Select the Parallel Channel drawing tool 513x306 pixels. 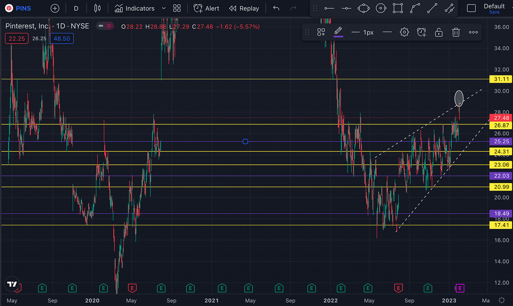[x=450, y=8]
